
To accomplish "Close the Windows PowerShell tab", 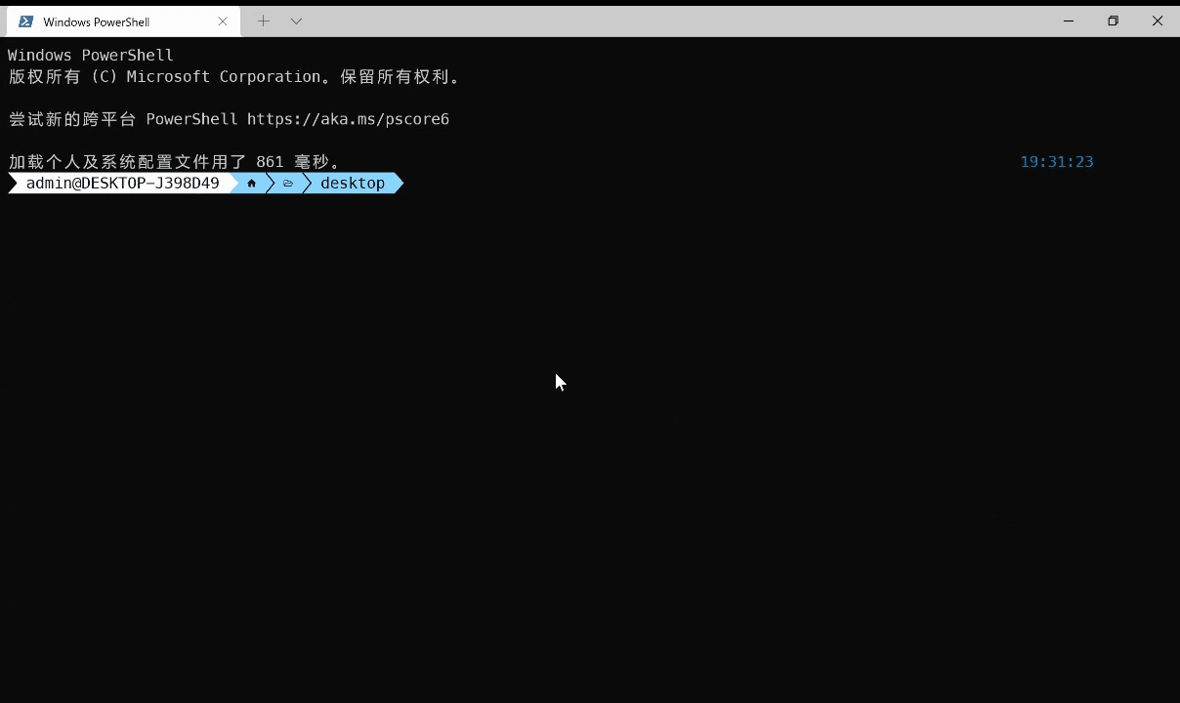I will click(223, 21).
